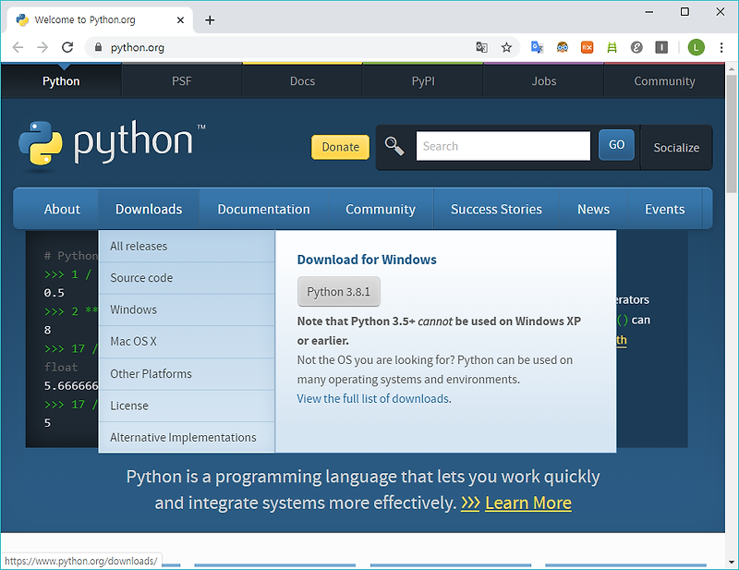Viewport: 739px width, 570px height.
Task: Choose License from Downloads menu
Action: point(187,406)
